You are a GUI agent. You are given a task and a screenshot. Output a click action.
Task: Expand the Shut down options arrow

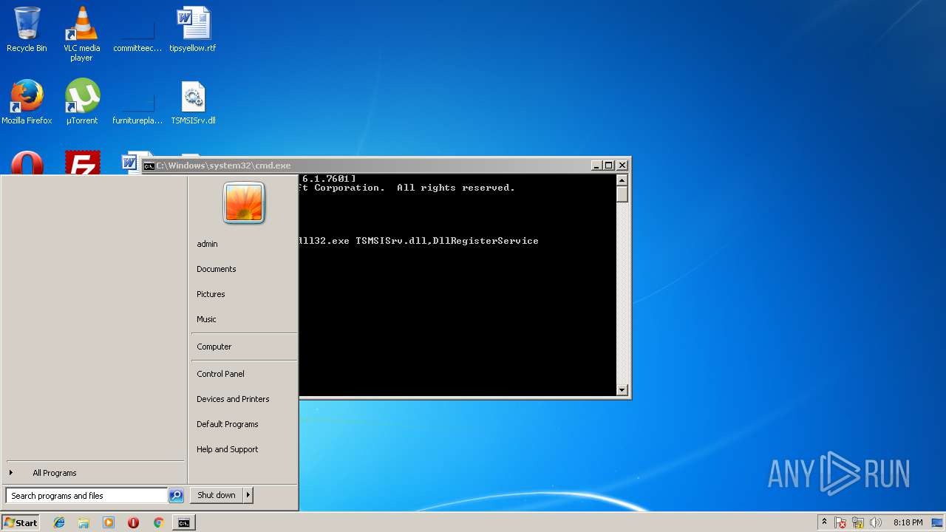tap(248, 495)
